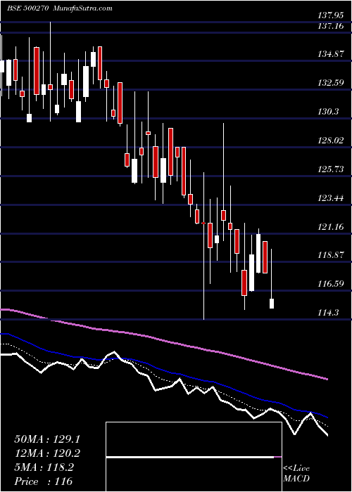Click inside the MACD box panel

click(x=194, y=457)
